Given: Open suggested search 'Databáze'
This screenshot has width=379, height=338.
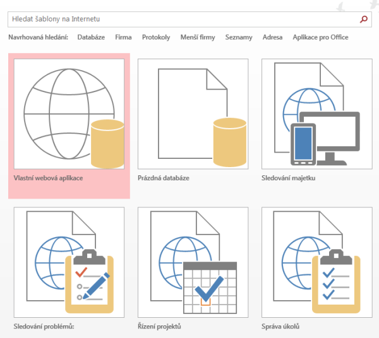Looking at the screenshot, I should (x=91, y=37).
